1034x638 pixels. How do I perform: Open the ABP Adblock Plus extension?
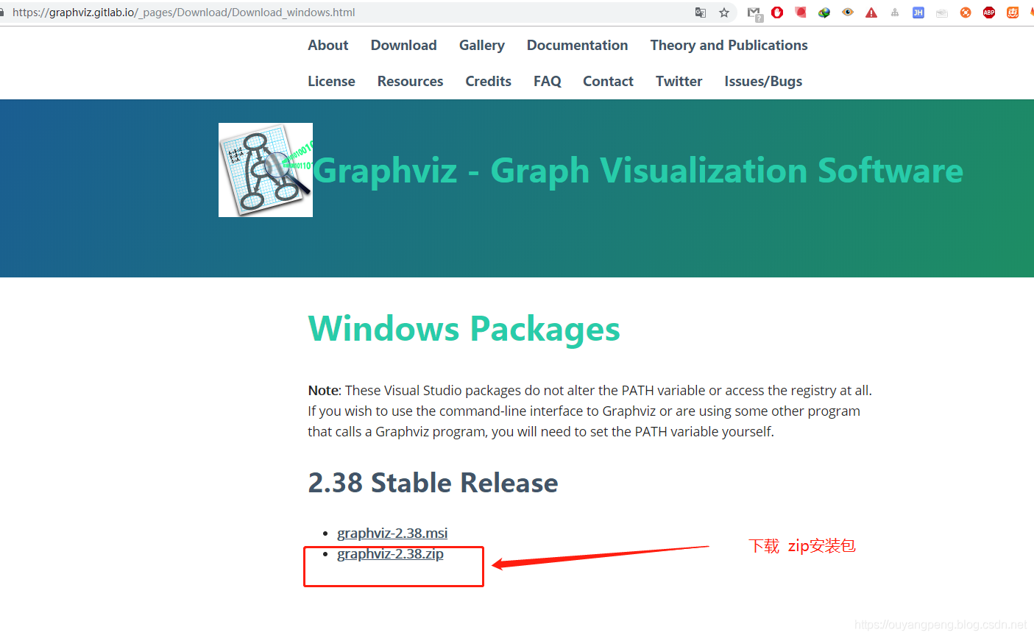[989, 13]
